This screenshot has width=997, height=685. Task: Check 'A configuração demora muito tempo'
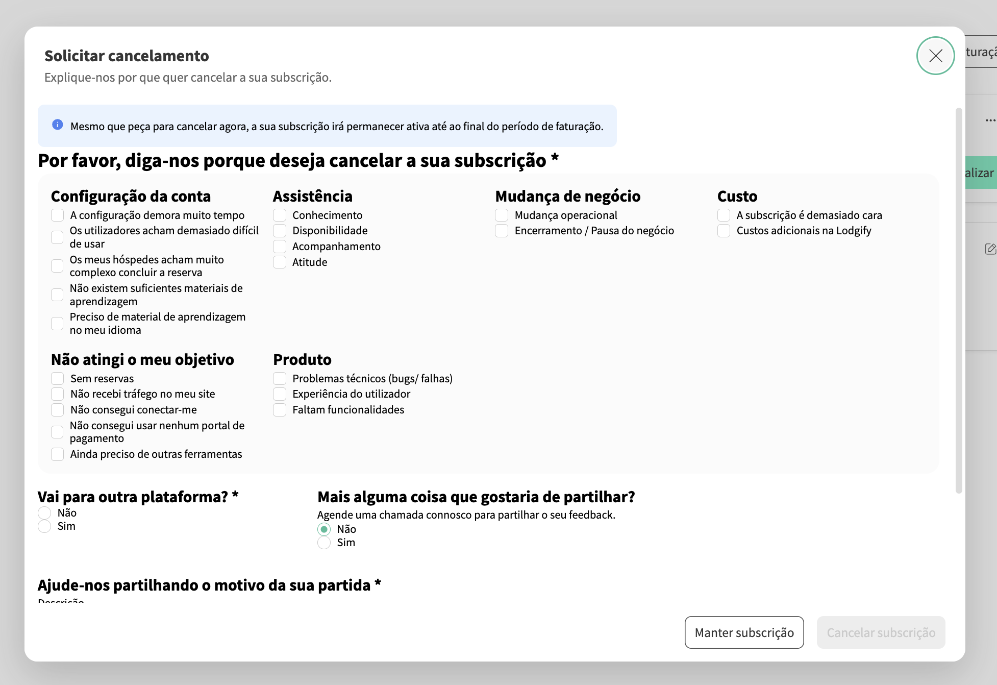click(x=57, y=215)
